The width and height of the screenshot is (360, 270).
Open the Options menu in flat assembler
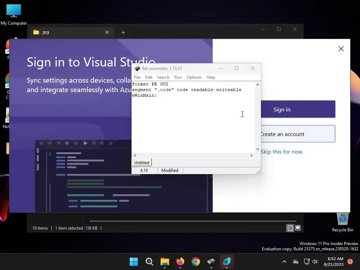pos(194,77)
